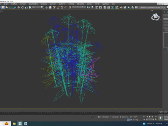Toggle Angle Snap
Viewport: 168px width, 126px height.
pos(58,7)
